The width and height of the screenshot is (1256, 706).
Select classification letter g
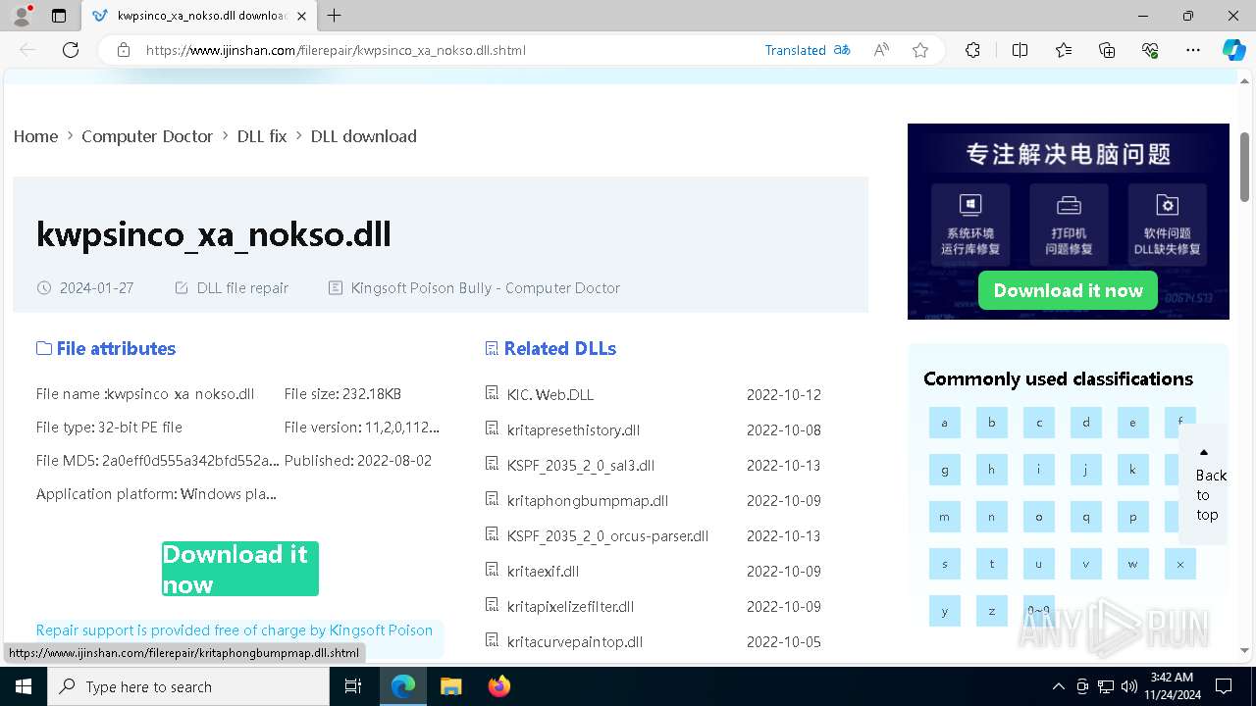coord(945,470)
